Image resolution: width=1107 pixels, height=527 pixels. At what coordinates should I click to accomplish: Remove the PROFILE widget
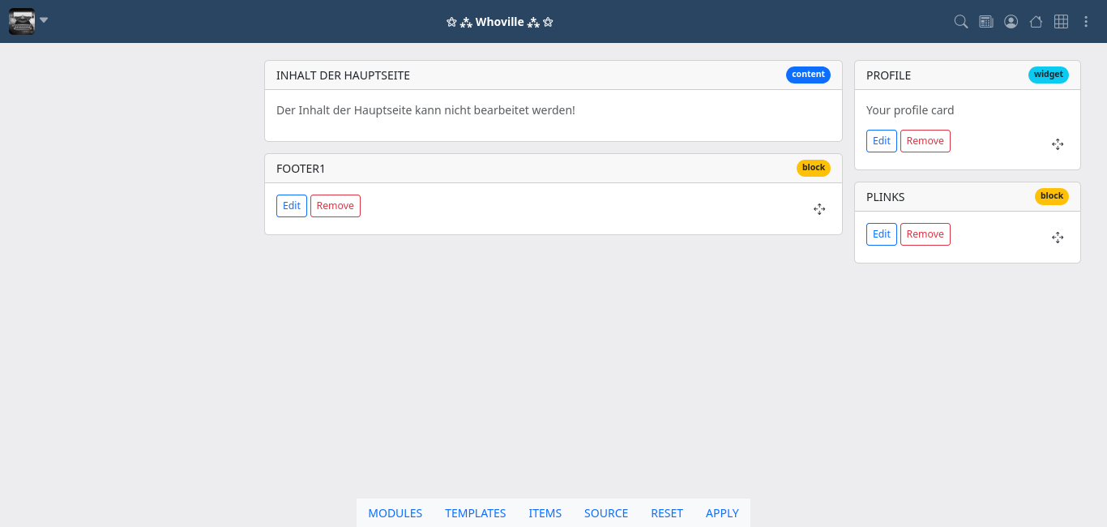[925, 141]
